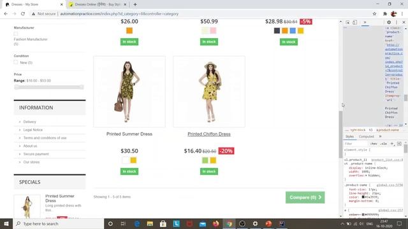Toggle the DevTools device toolbar
Image resolution: width=408 pixels, height=229 pixels.
click(x=354, y=22)
